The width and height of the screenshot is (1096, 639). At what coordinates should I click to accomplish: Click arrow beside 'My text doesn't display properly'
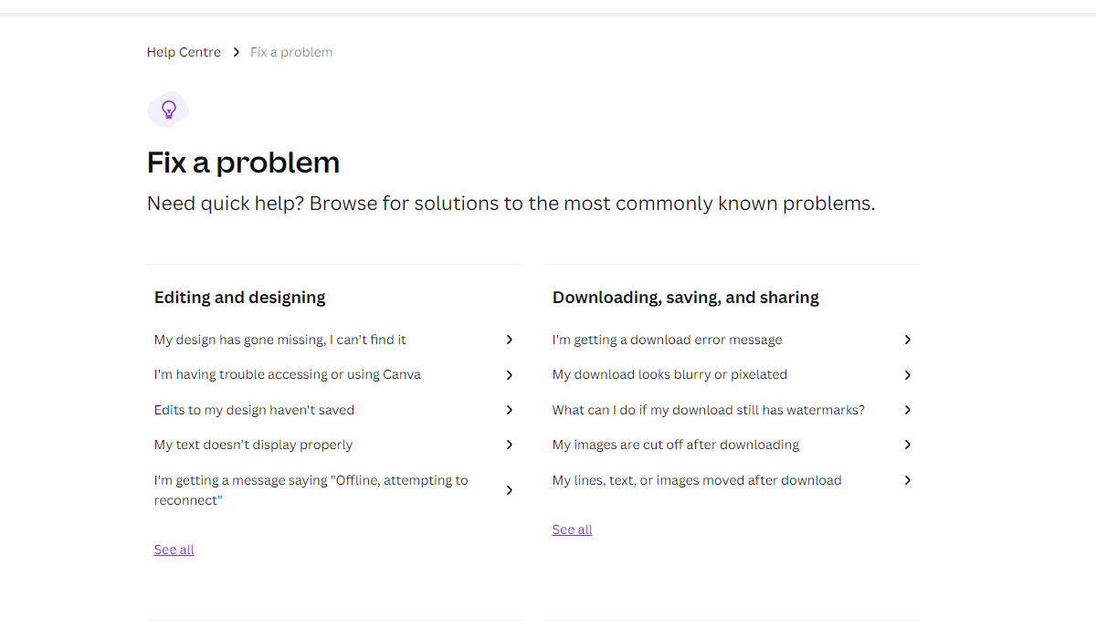pyautogui.click(x=510, y=445)
